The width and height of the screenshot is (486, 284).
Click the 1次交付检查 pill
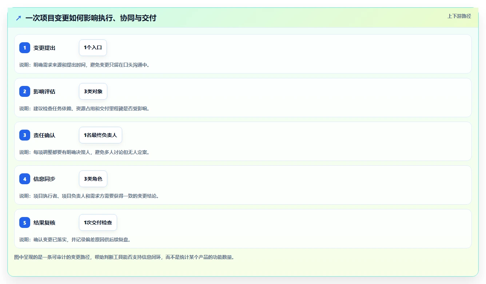[98, 222]
